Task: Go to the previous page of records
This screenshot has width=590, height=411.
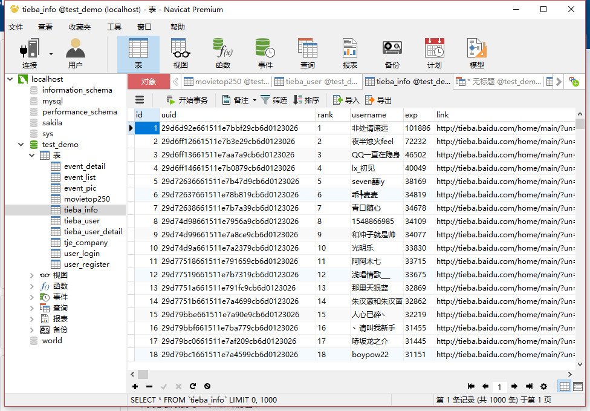Action: click(485, 386)
